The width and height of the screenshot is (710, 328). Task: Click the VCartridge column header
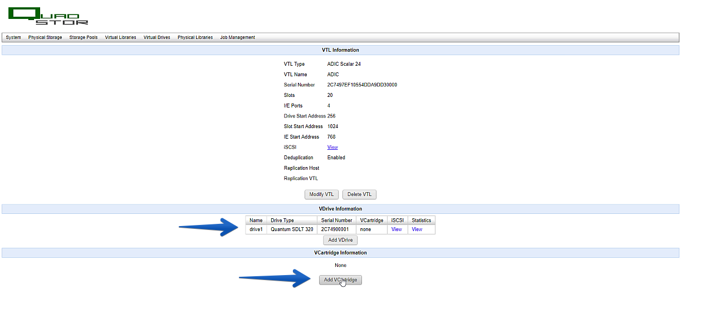pos(372,221)
